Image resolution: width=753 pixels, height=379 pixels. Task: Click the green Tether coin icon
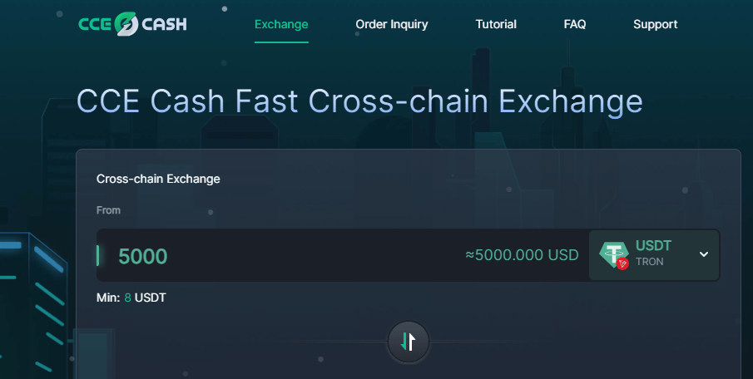coord(613,253)
